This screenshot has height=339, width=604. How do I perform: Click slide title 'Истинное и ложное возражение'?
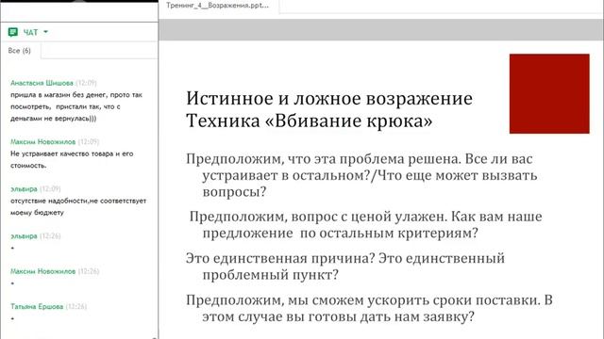pyautogui.click(x=329, y=98)
